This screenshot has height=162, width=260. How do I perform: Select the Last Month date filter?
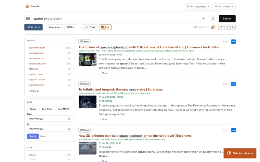(x=64, y=109)
